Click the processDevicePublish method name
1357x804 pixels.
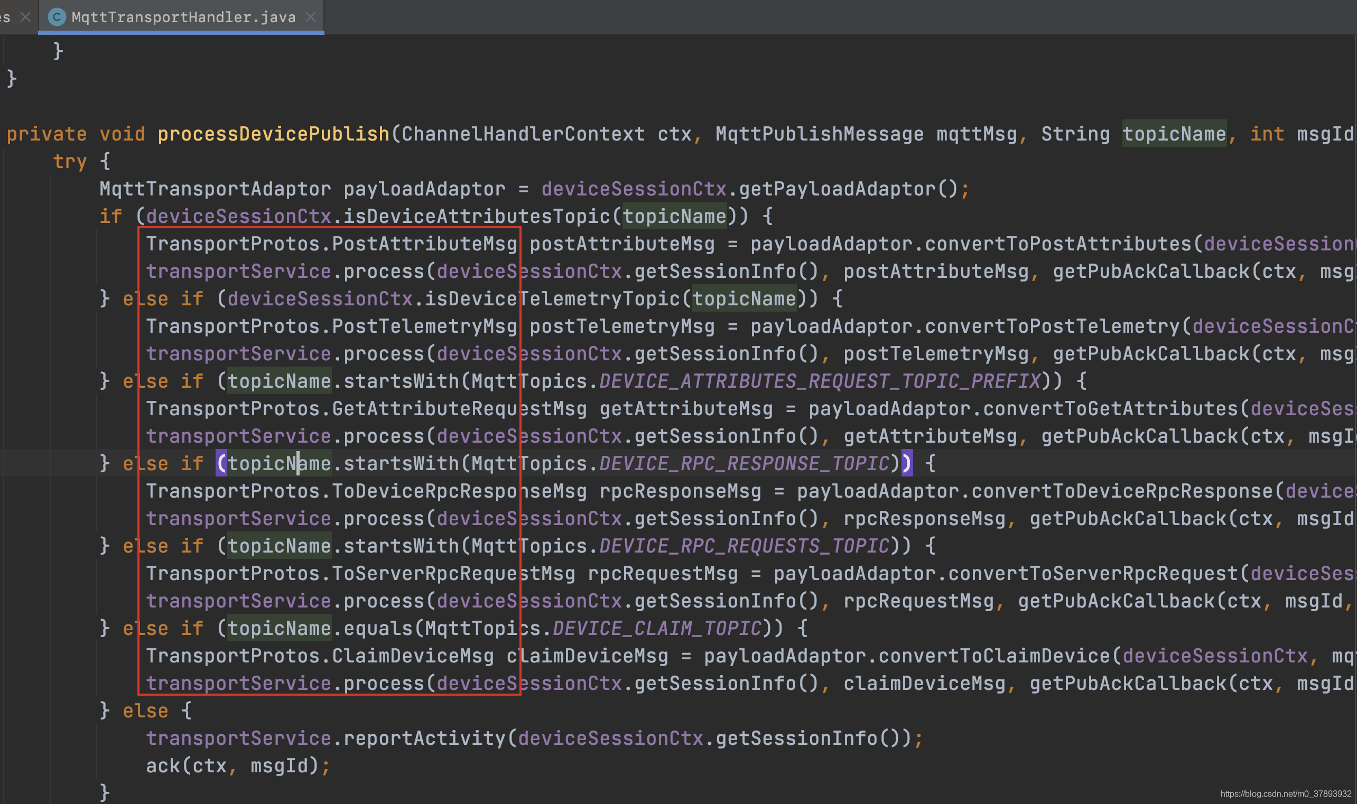point(273,134)
